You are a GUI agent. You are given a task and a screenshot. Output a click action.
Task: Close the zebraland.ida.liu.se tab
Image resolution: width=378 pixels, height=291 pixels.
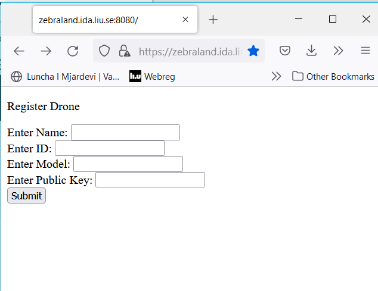coord(185,19)
